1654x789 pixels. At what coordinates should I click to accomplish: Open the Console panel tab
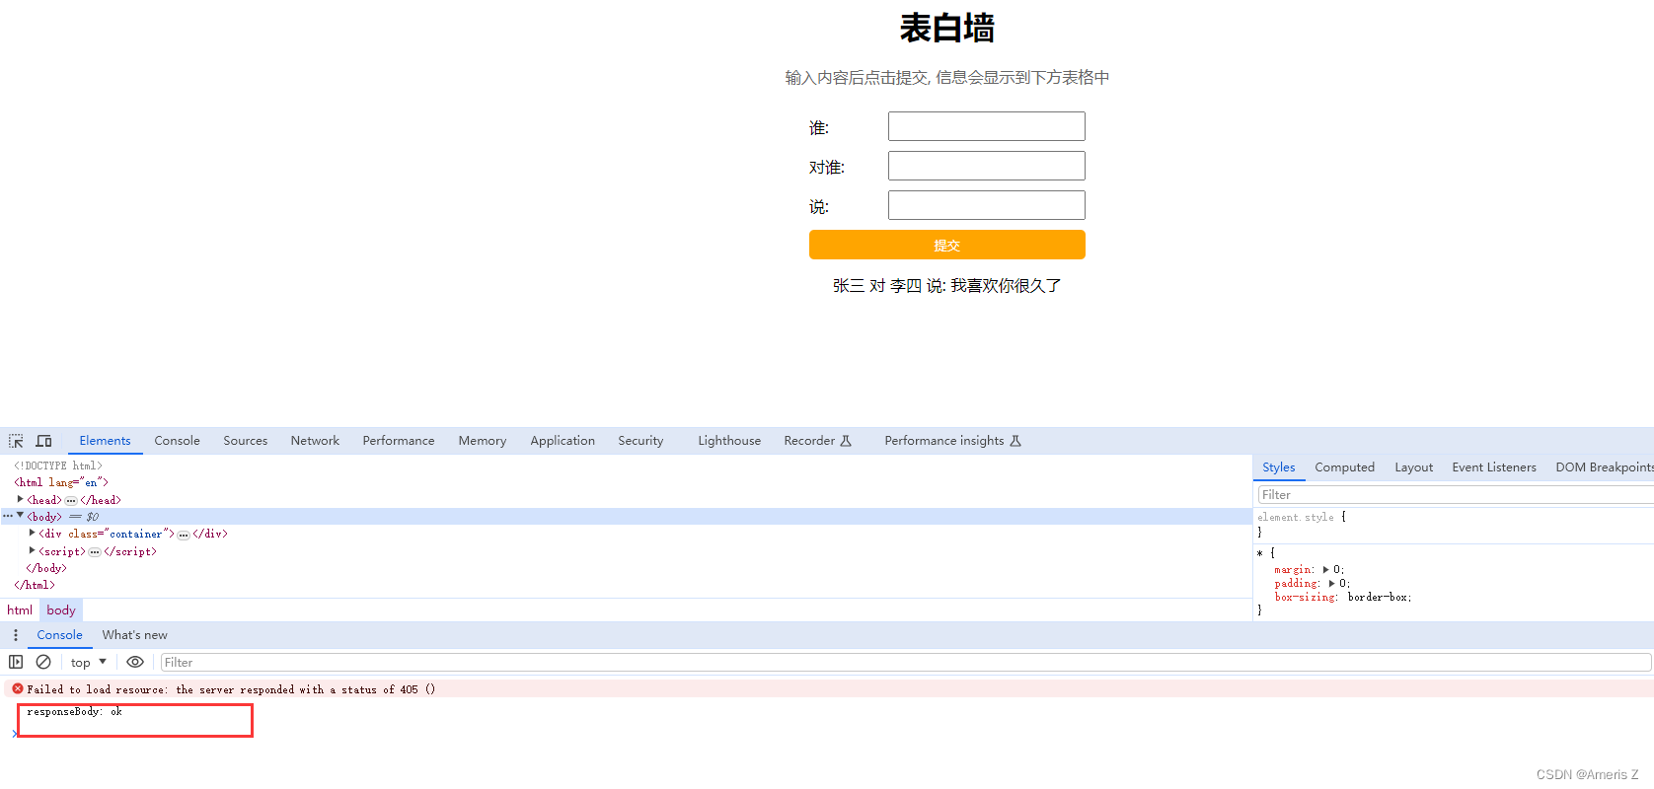177,441
